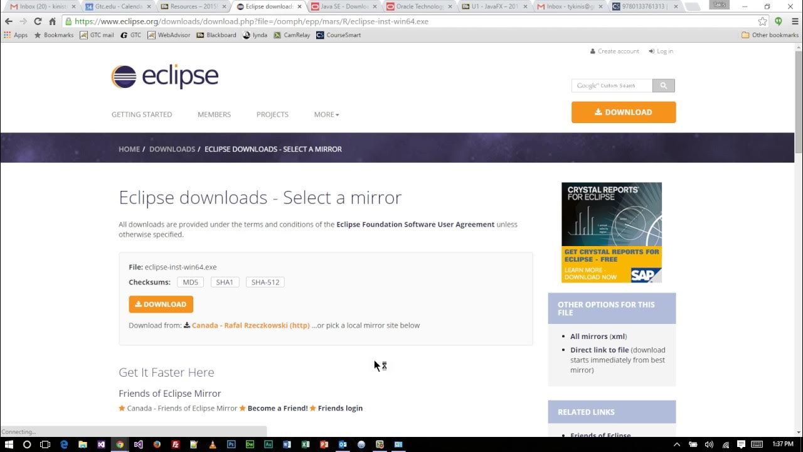This screenshot has height=452, width=803.
Task: Open the Blackboard bookmark
Action: (216, 35)
